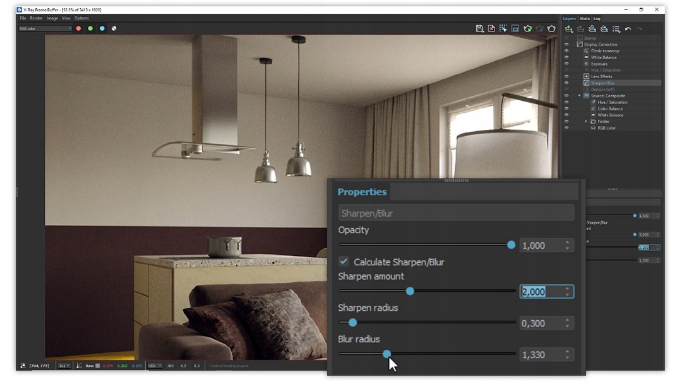Switch to the Stats tab
This screenshot has height=382, width=682.
click(585, 18)
